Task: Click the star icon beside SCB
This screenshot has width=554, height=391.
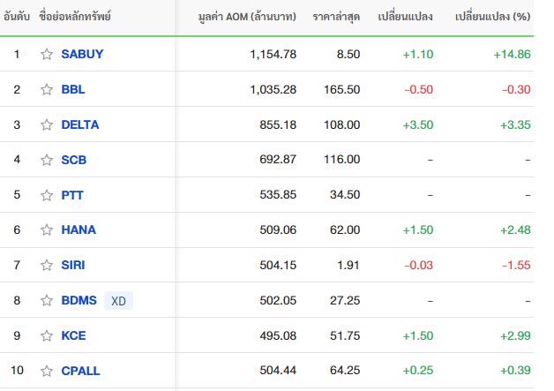Action: pyautogui.click(x=47, y=160)
